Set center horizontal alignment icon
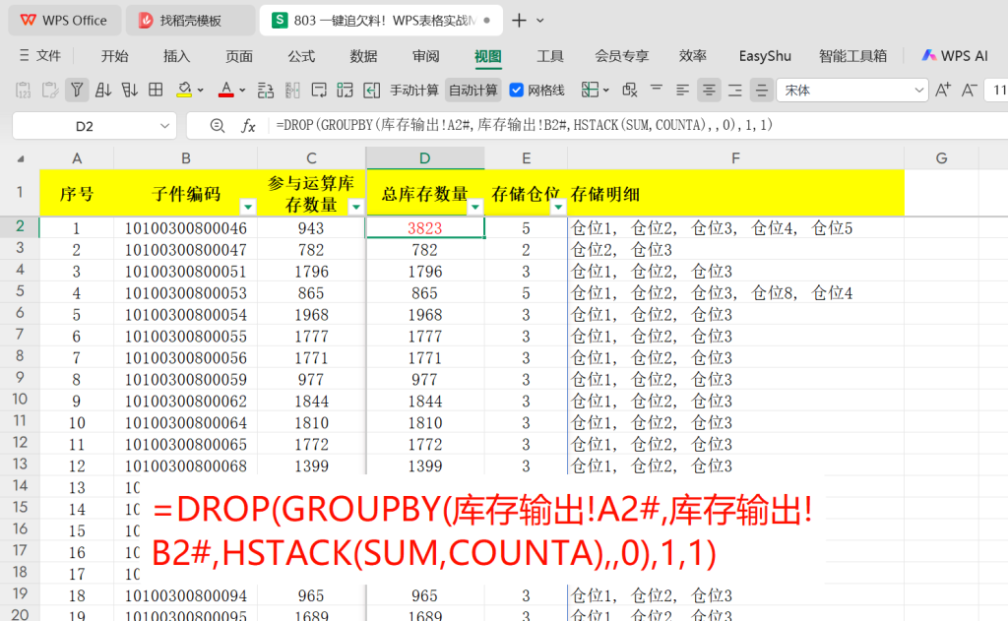The width and height of the screenshot is (1008, 621). (x=709, y=90)
